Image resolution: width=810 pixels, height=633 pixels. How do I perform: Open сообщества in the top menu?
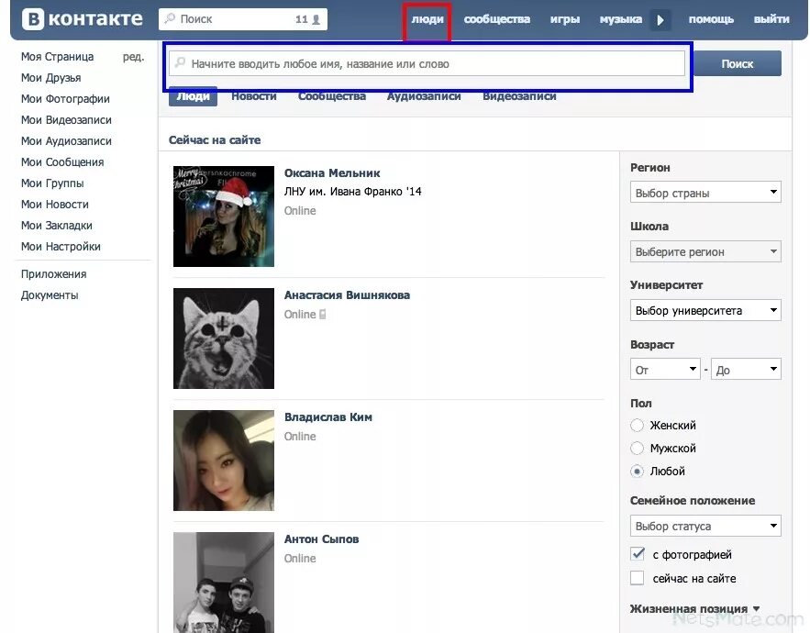(x=497, y=19)
